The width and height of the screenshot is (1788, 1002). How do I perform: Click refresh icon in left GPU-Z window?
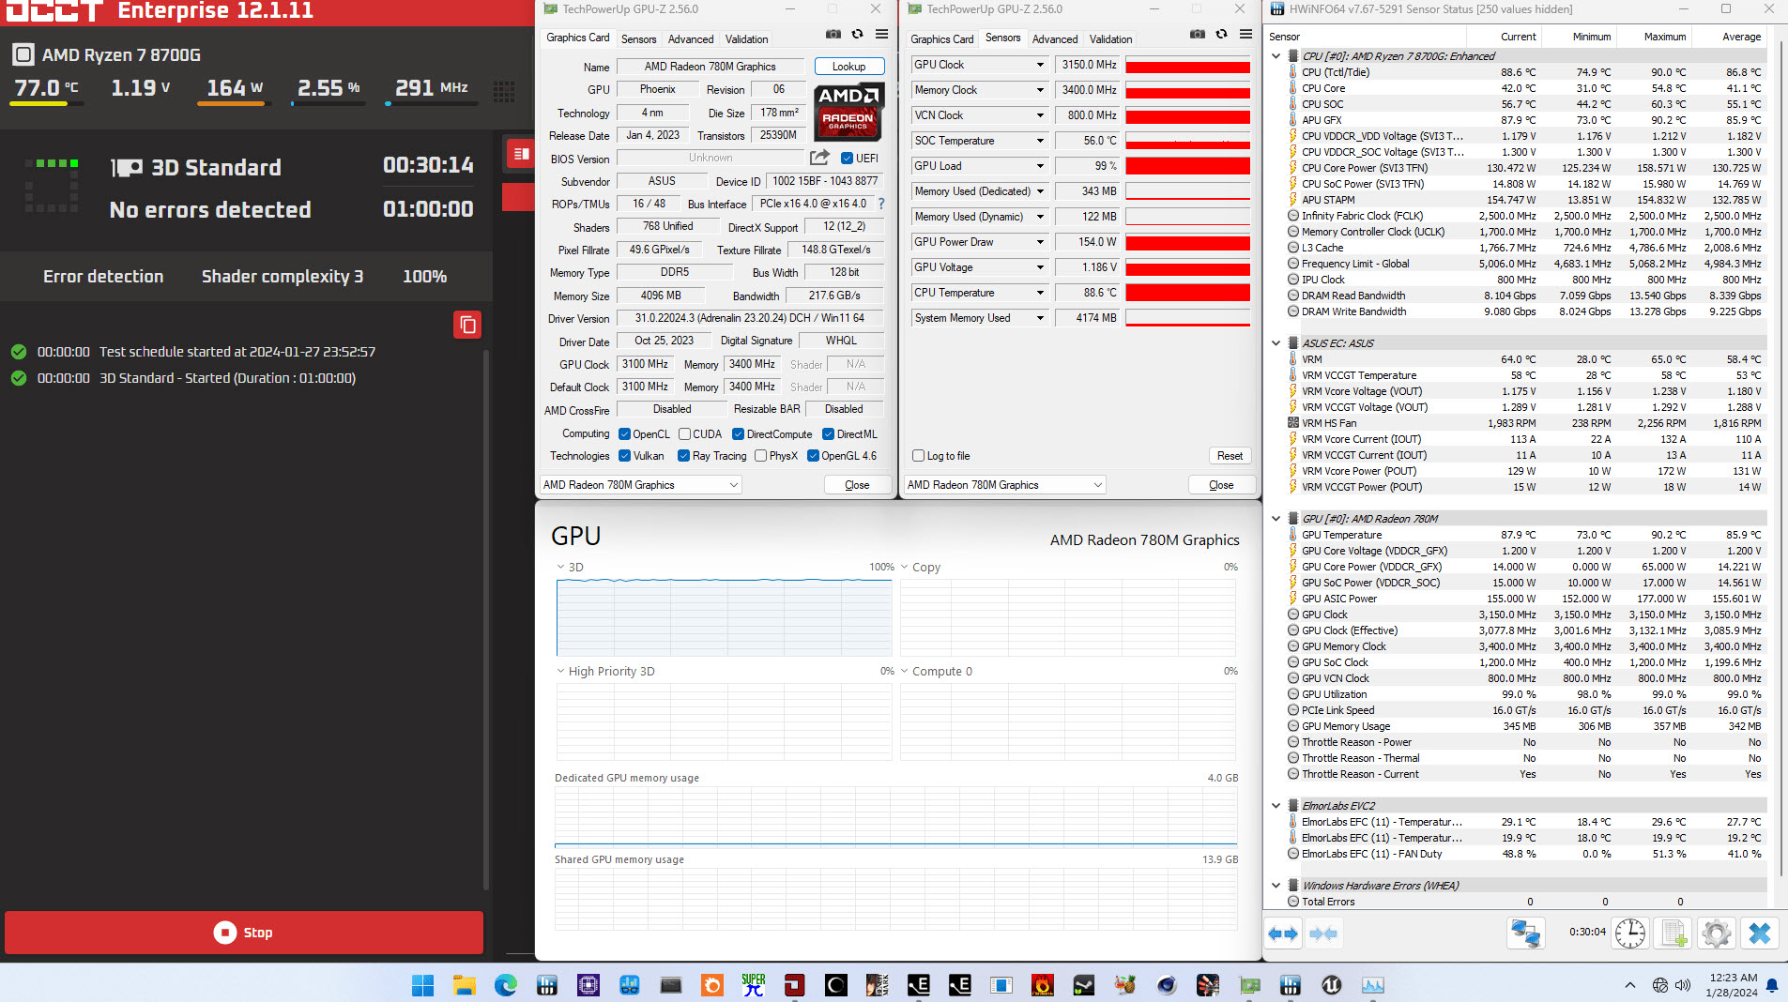tap(857, 35)
